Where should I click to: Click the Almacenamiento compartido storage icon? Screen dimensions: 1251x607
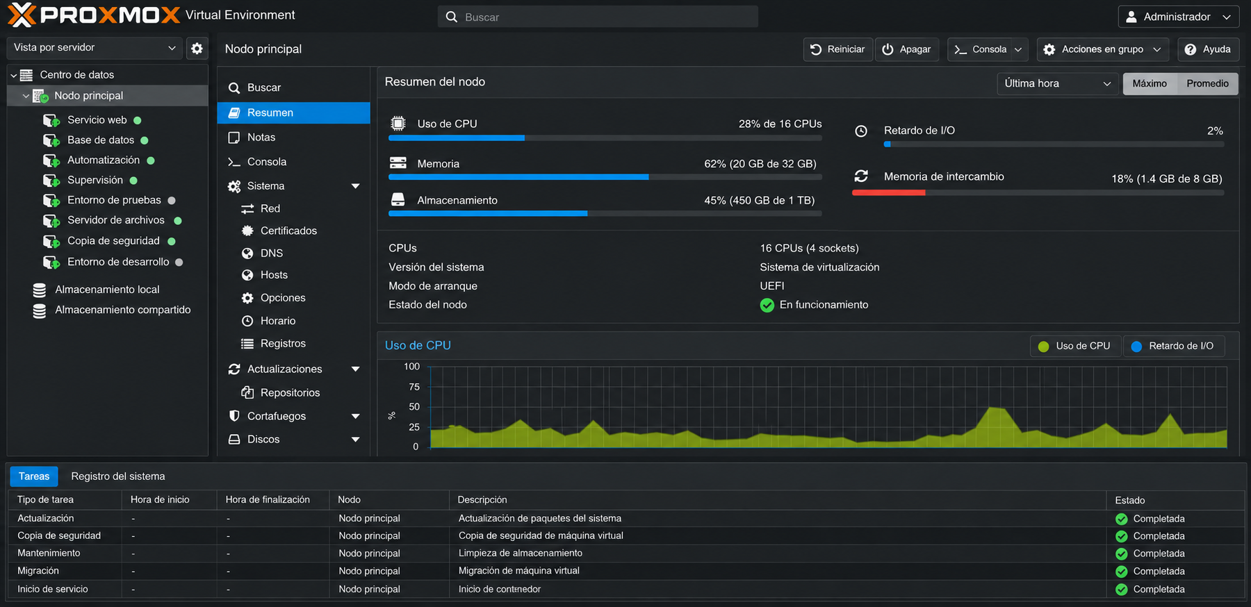point(40,310)
